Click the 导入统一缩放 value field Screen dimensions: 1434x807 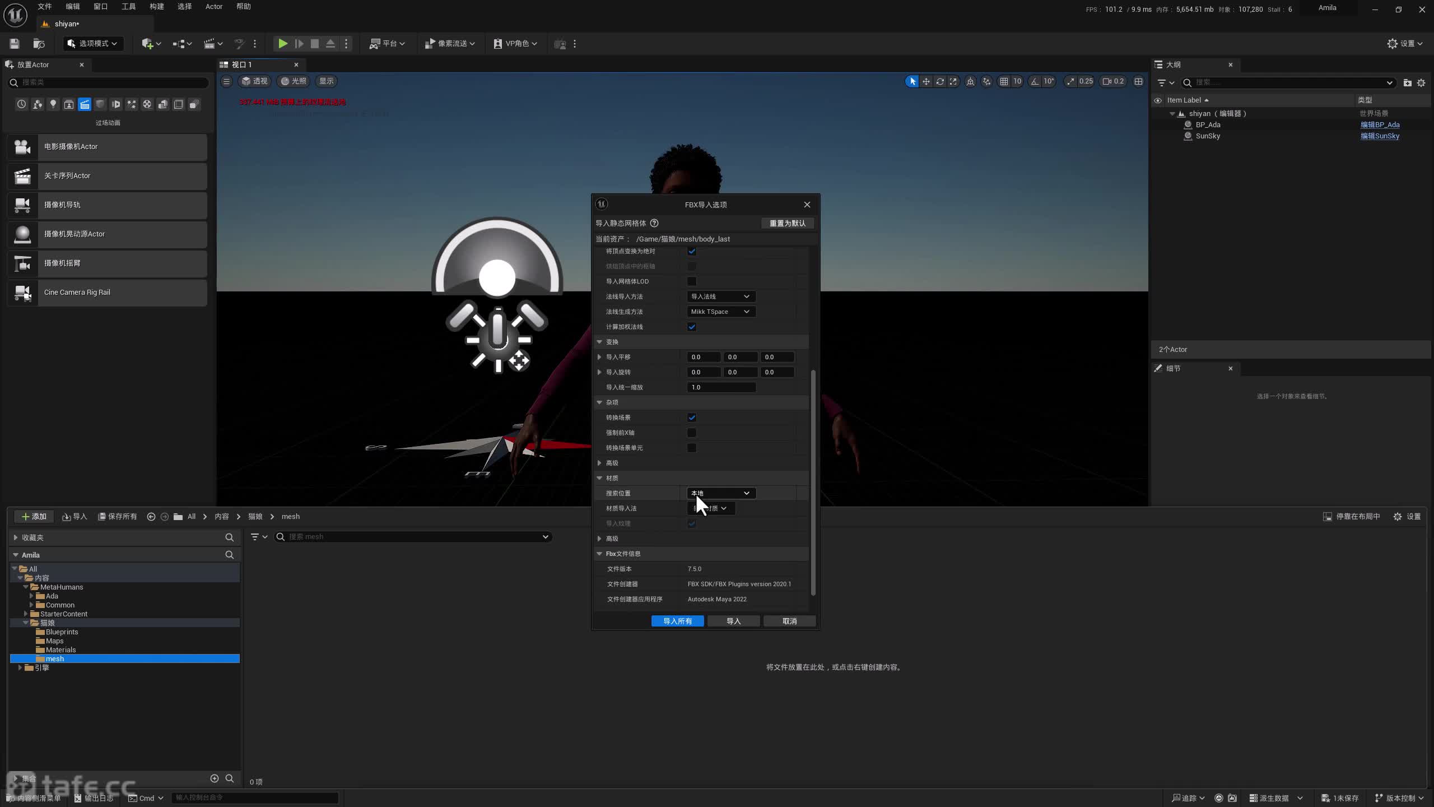click(721, 387)
